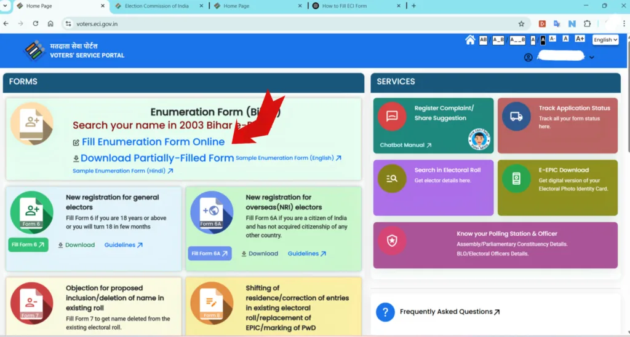This screenshot has height=337, width=630.
Task: Close the Election Commission of India tab
Action: [x=201, y=6]
